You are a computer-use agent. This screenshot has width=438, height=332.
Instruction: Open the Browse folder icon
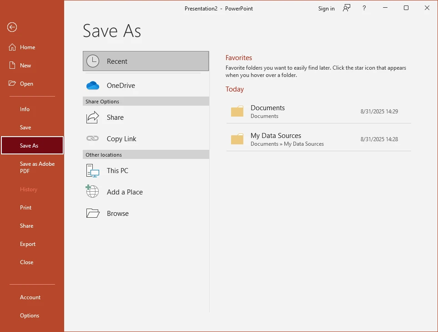92,213
